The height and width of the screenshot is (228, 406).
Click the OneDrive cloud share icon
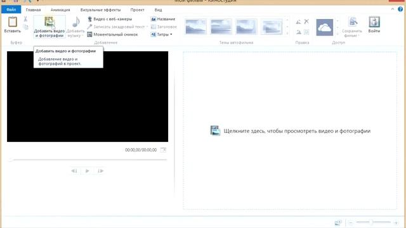point(324,27)
